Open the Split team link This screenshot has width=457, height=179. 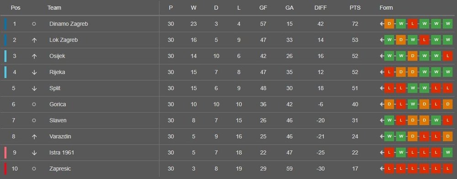point(55,88)
